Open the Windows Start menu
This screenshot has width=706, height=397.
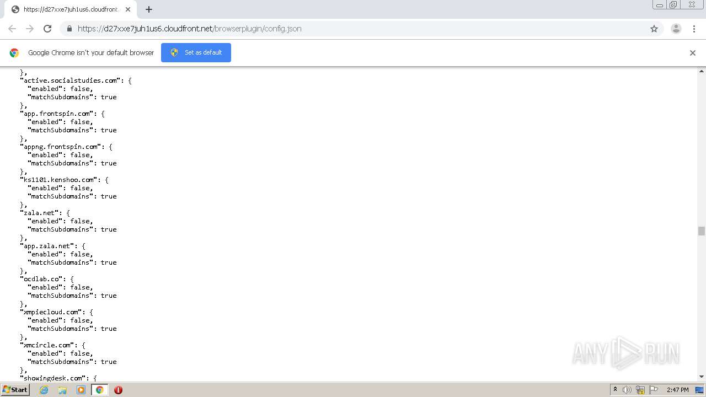[x=15, y=389]
